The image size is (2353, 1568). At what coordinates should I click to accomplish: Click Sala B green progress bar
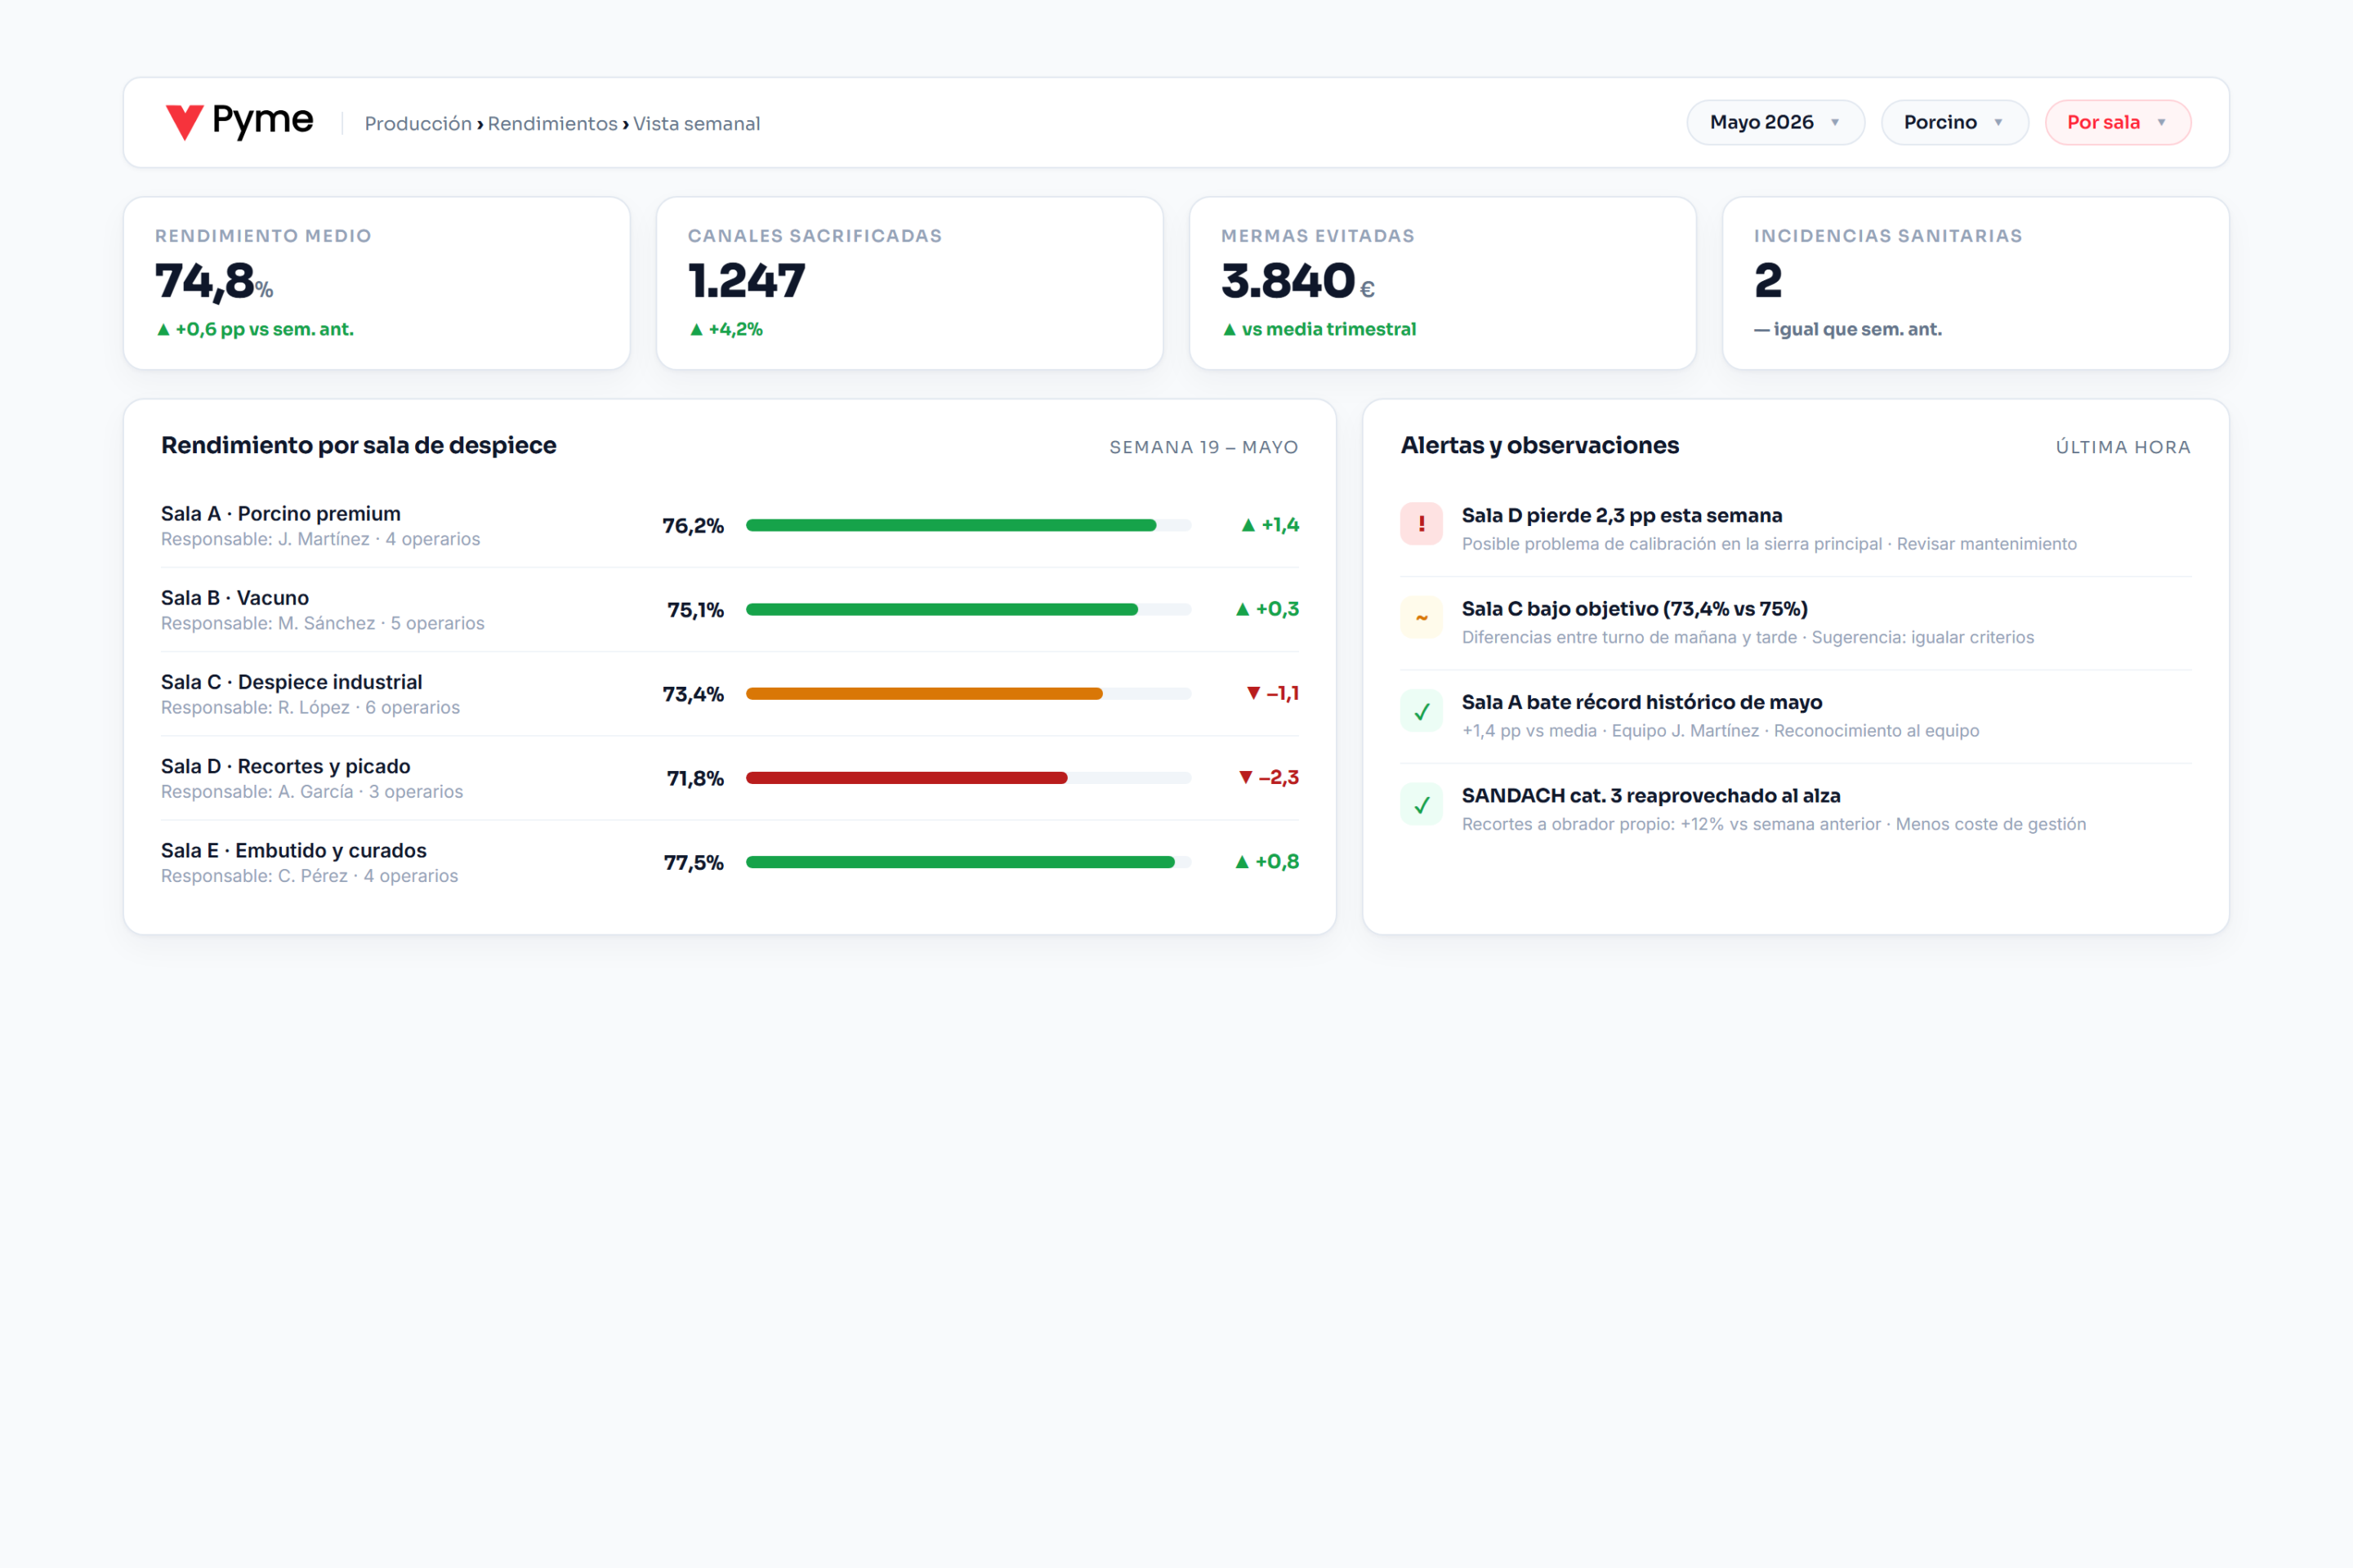pyautogui.click(x=968, y=609)
